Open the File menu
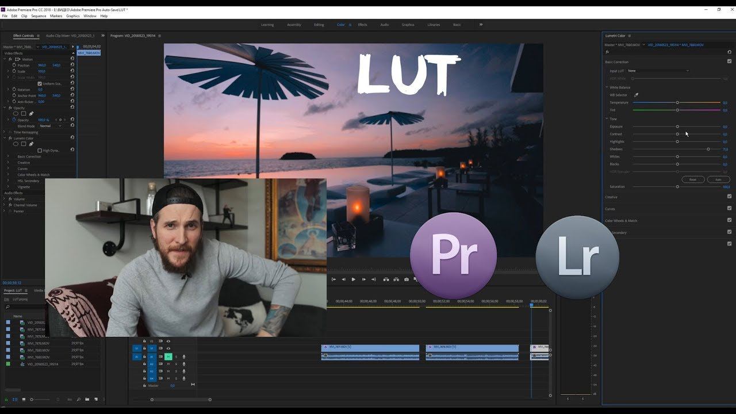Screen dimensions: 736x414 point(5,16)
